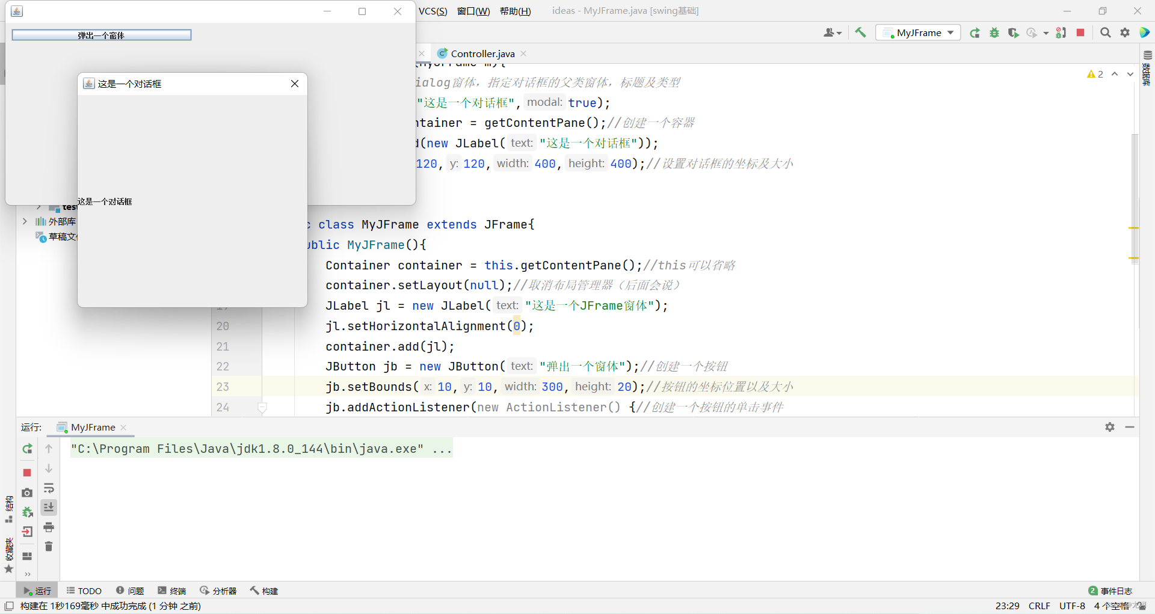This screenshot has width=1155, height=614.
Task: Click the editor vertical scrollbar
Action: tap(1135, 198)
